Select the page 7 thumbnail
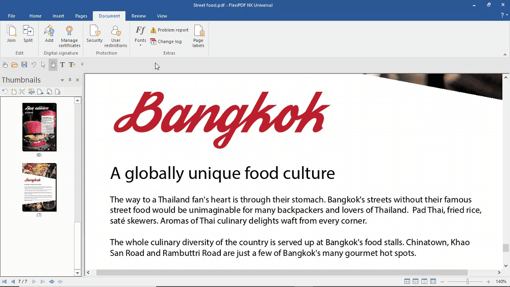 coord(39,187)
